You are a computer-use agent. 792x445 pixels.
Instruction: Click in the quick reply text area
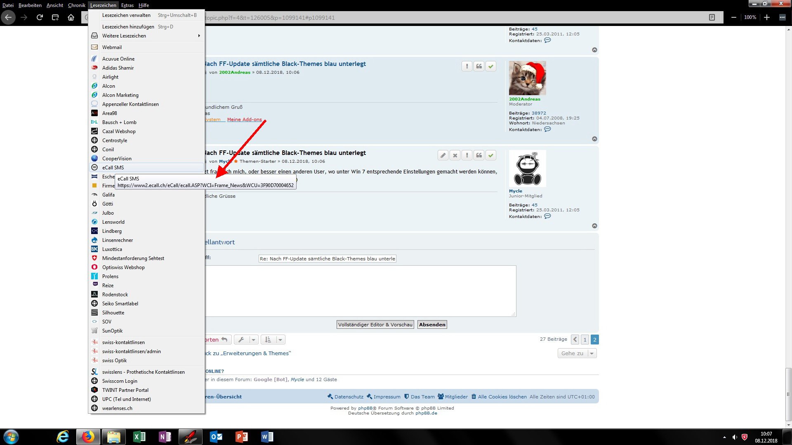(360, 291)
